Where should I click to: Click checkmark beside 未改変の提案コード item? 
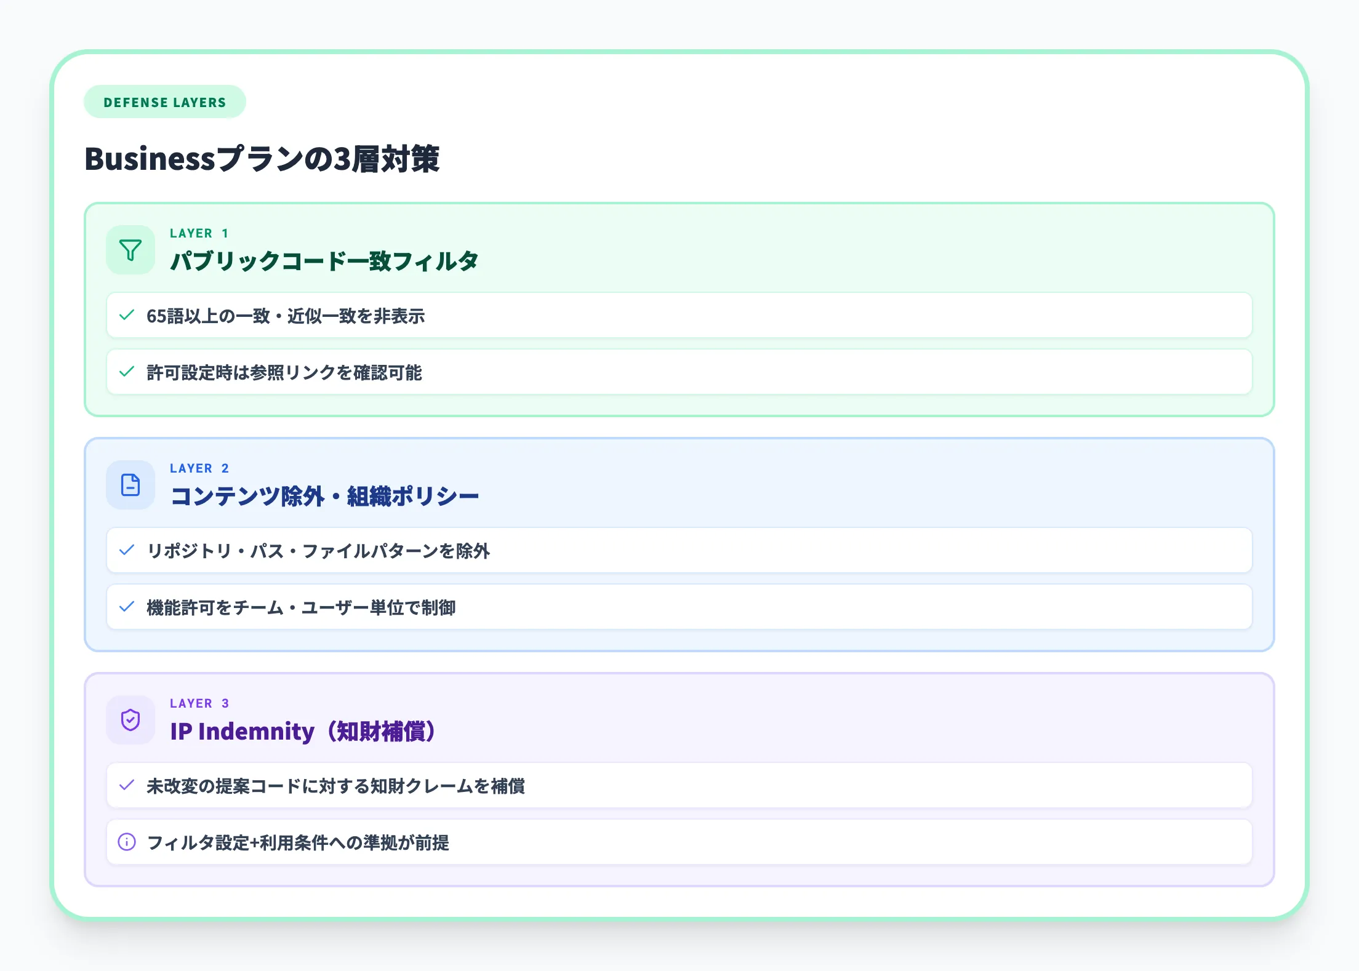click(x=127, y=786)
